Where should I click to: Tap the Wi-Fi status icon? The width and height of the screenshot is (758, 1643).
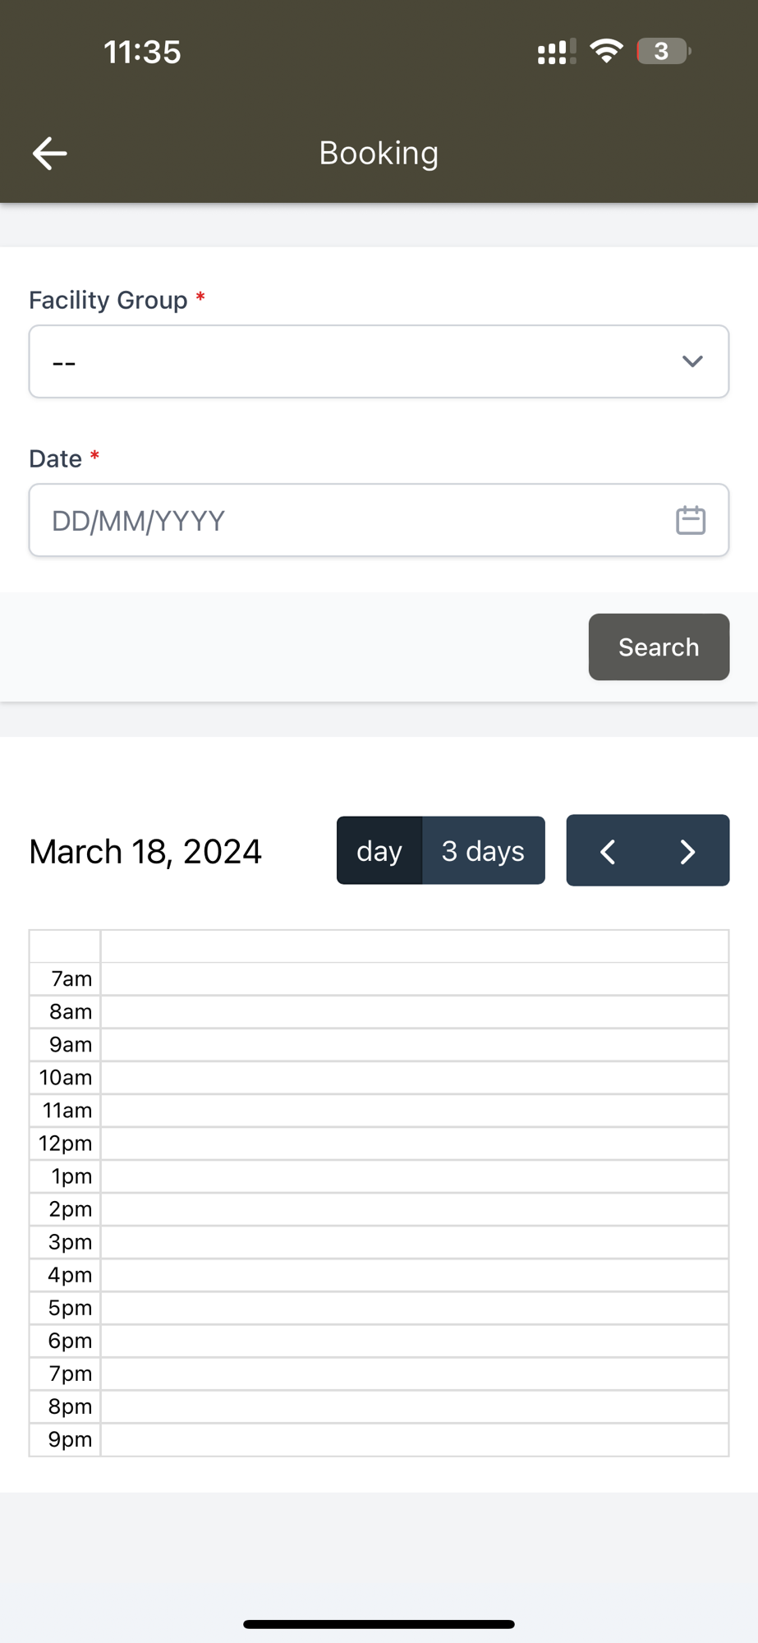coord(606,52)
